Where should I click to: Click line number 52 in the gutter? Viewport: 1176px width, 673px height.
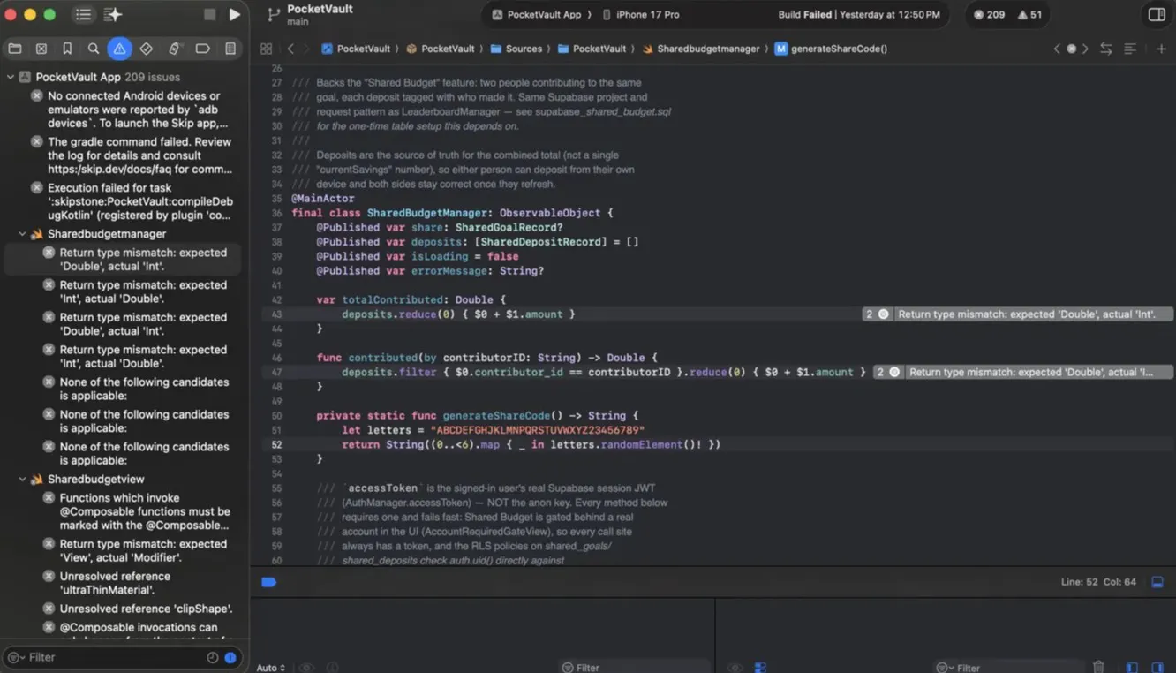(x=276, y=444)
